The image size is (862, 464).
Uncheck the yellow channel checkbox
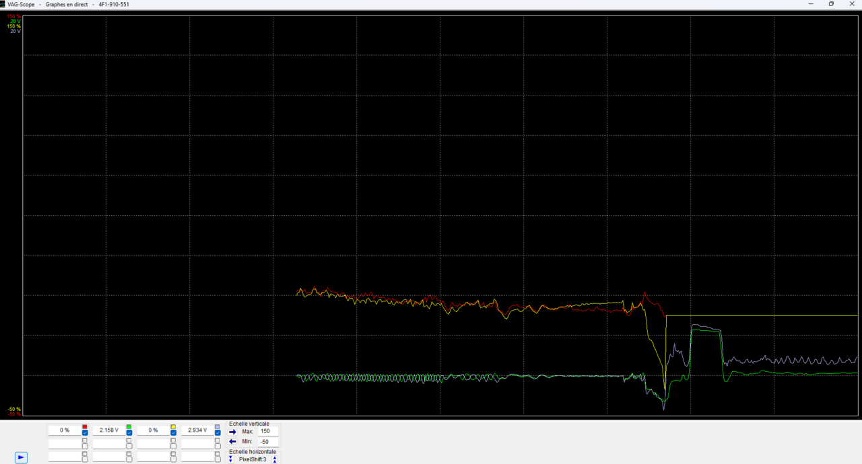click(x=173, y=433)
